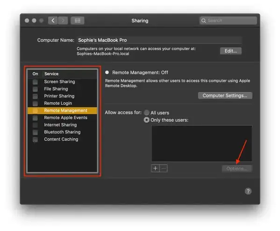
Task: Enable the Remote Apple Events checkbox
Action: tap(35, 117)
